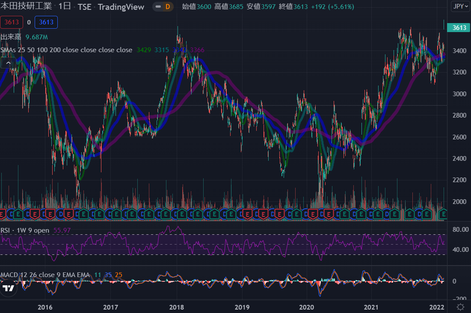Click the +192 (+5.61%) change value
Viewport: 471px width, 313px height.
pos(332,6)
